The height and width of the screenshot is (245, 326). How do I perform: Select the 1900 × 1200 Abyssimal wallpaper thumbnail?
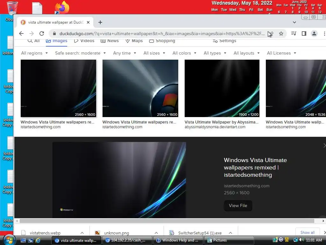222,88
